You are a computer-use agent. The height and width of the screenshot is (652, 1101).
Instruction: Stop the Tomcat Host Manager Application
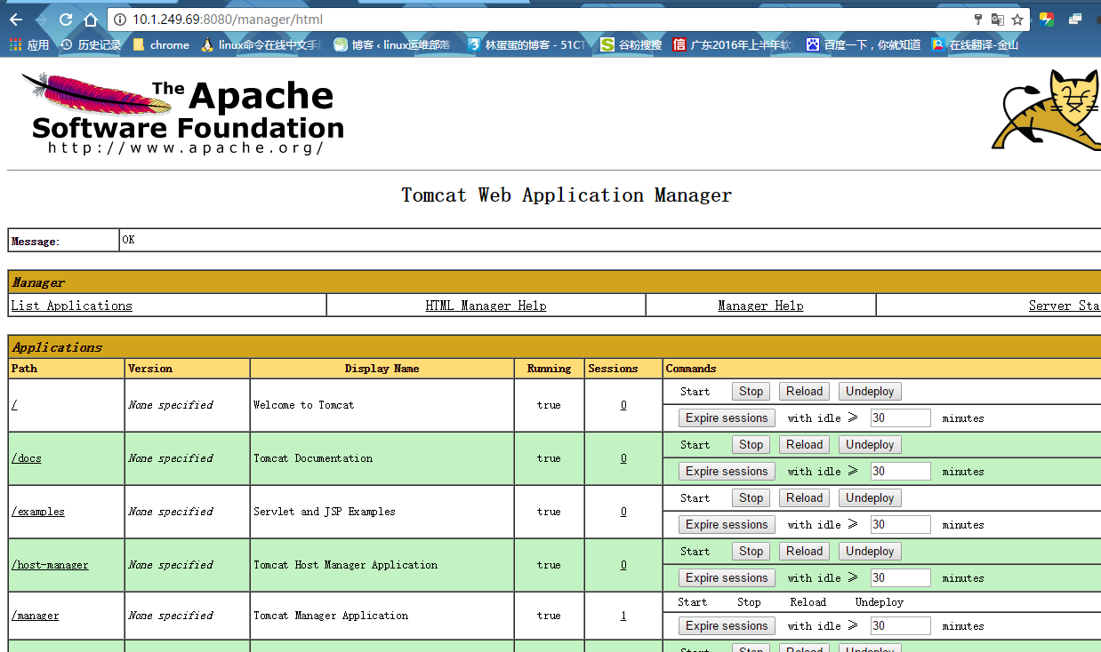pyautogui.click(x=751, y=552)
